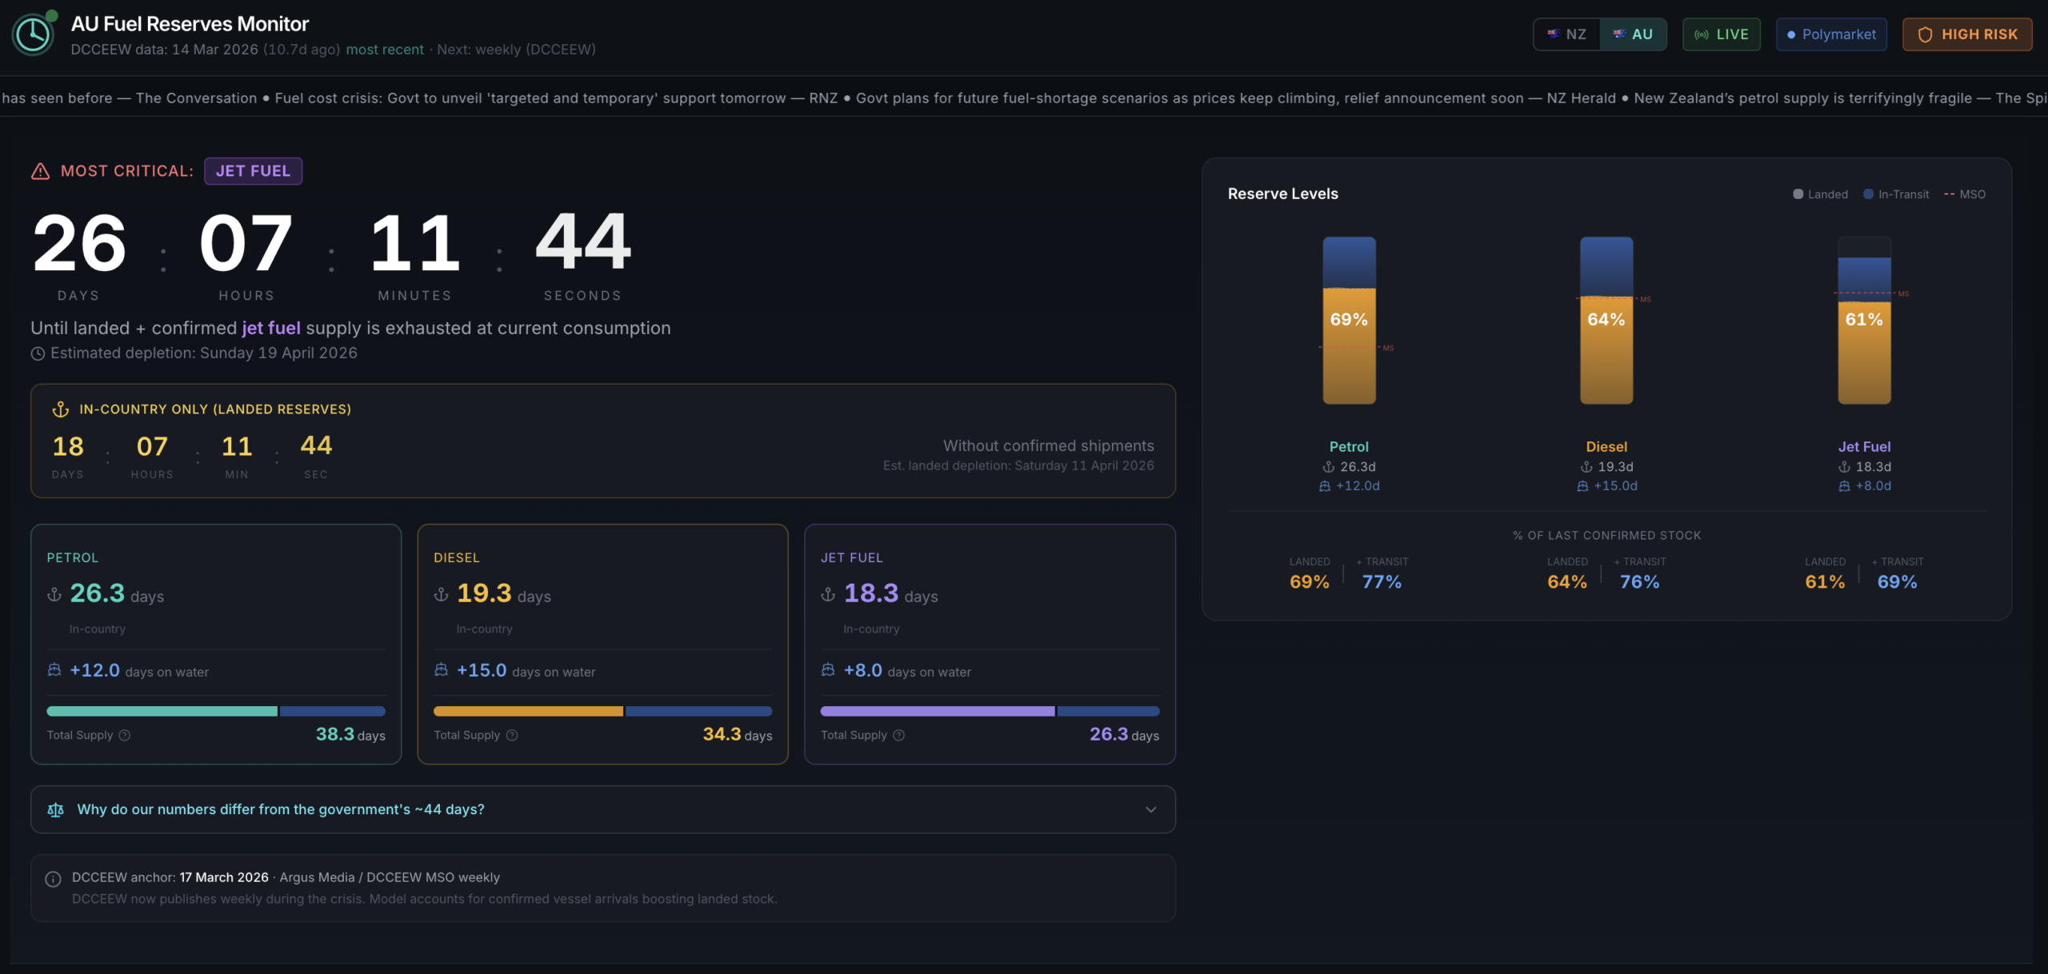Toggle the LIVE mode button
This screenshot has height=974, width=2048.
(x=1721, y=34)
